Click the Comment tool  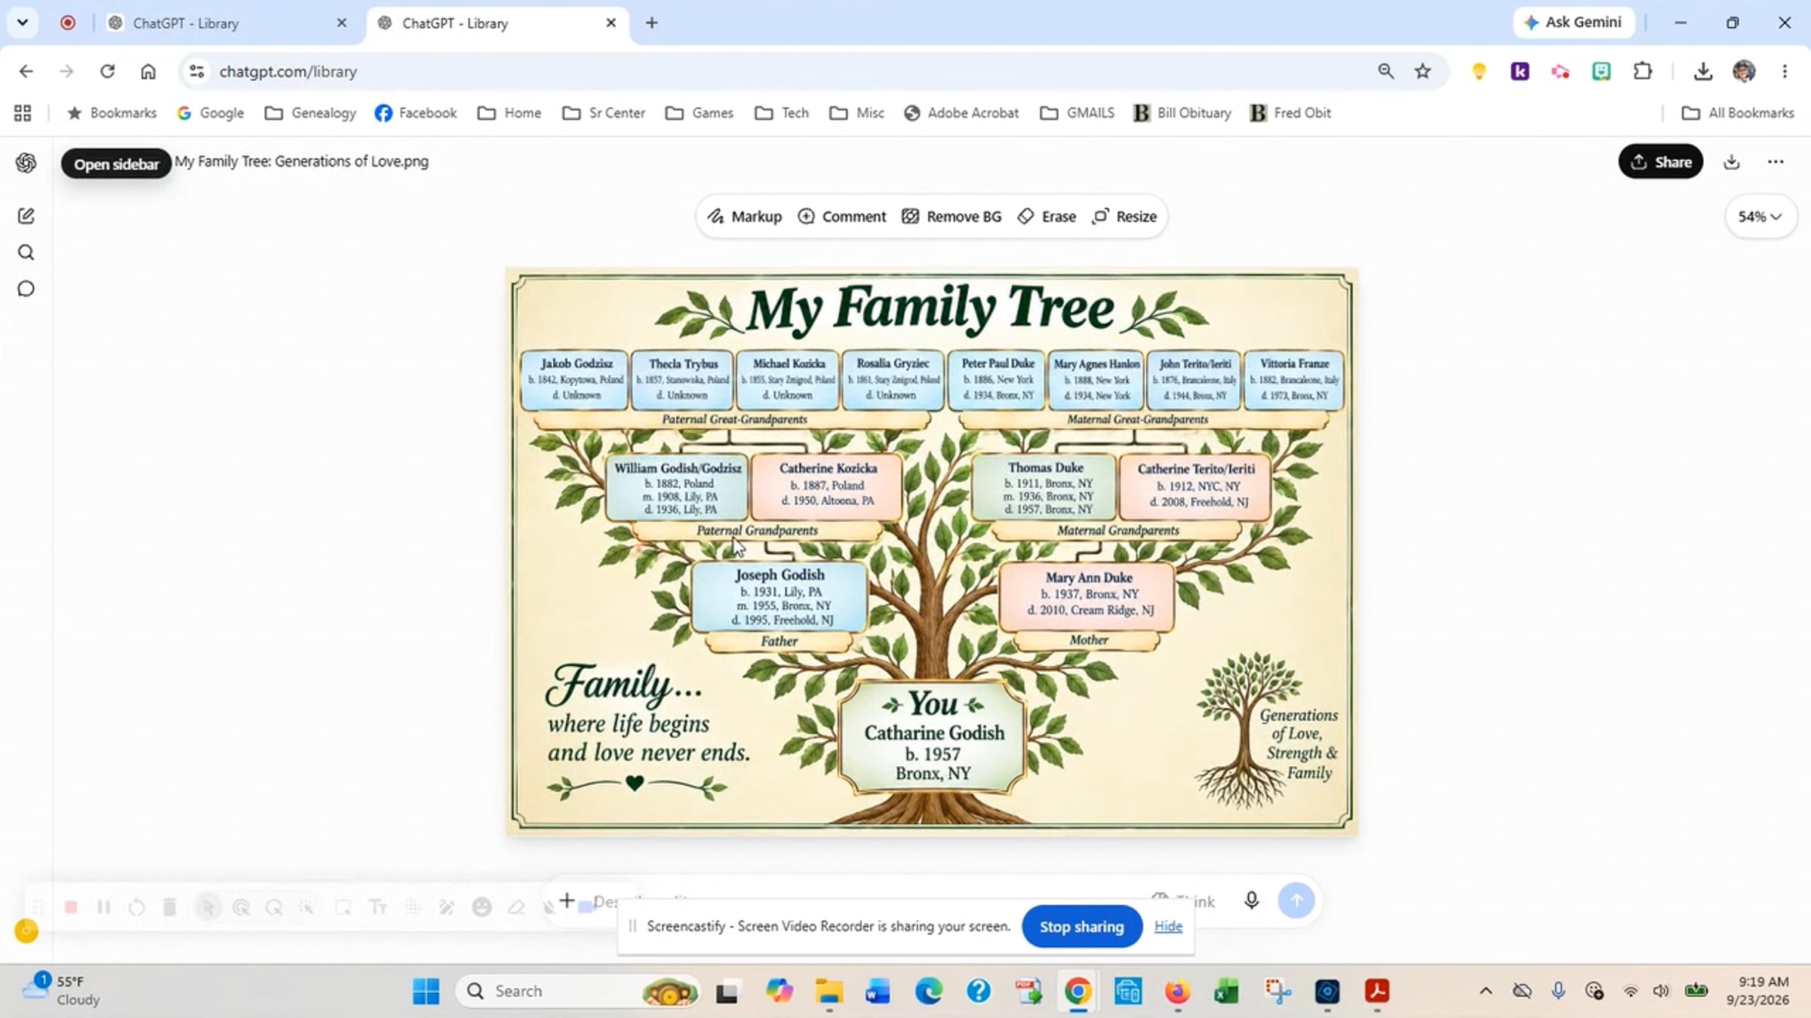pos(841,216)
